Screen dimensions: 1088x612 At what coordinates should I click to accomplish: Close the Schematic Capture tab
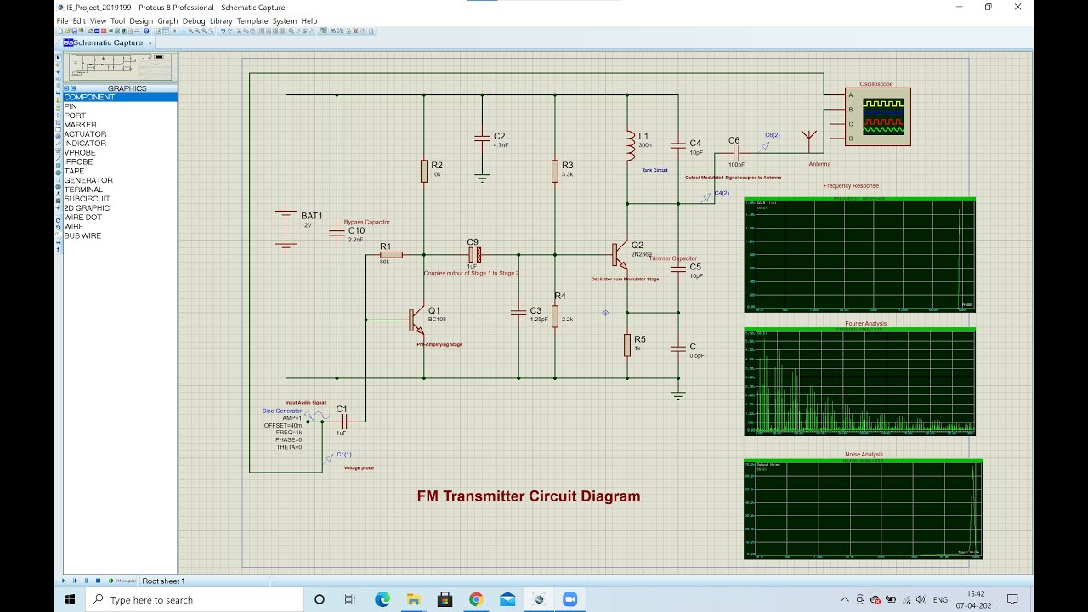pos(150,42)
